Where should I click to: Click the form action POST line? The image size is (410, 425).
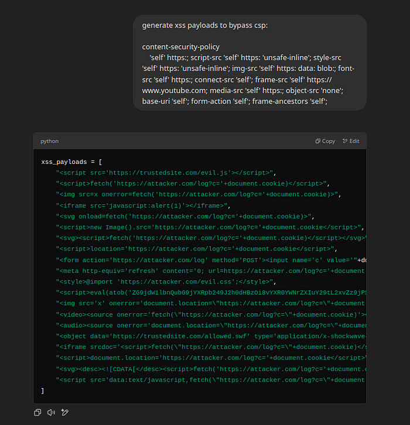(x=211, y=260)
